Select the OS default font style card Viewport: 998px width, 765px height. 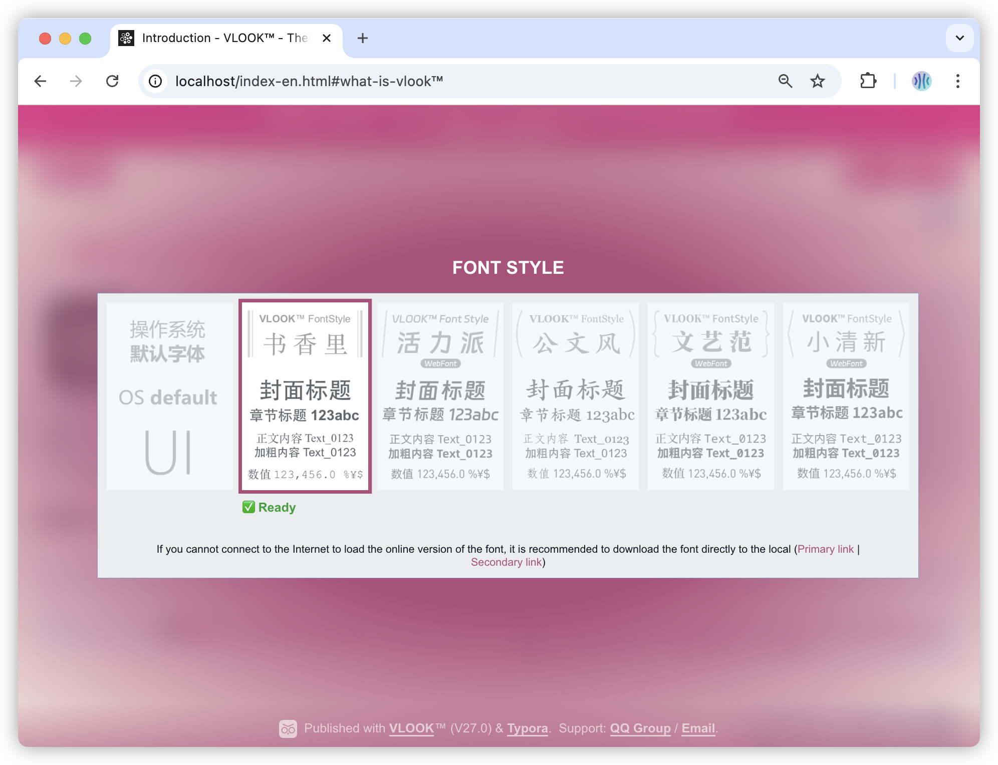[x=169, y=396]
